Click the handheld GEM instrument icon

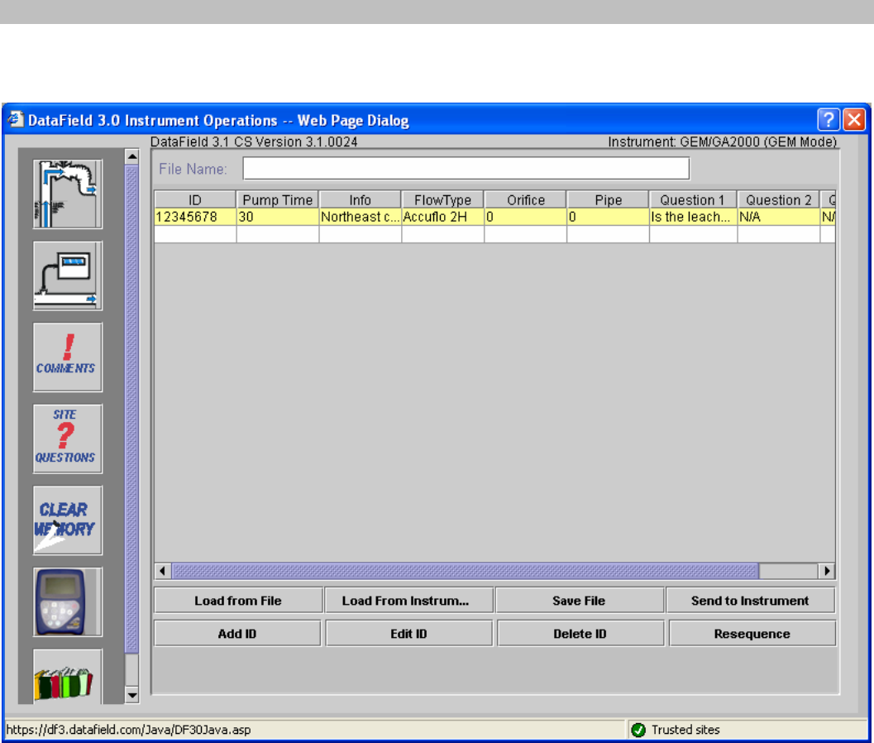tap(68, 602)
